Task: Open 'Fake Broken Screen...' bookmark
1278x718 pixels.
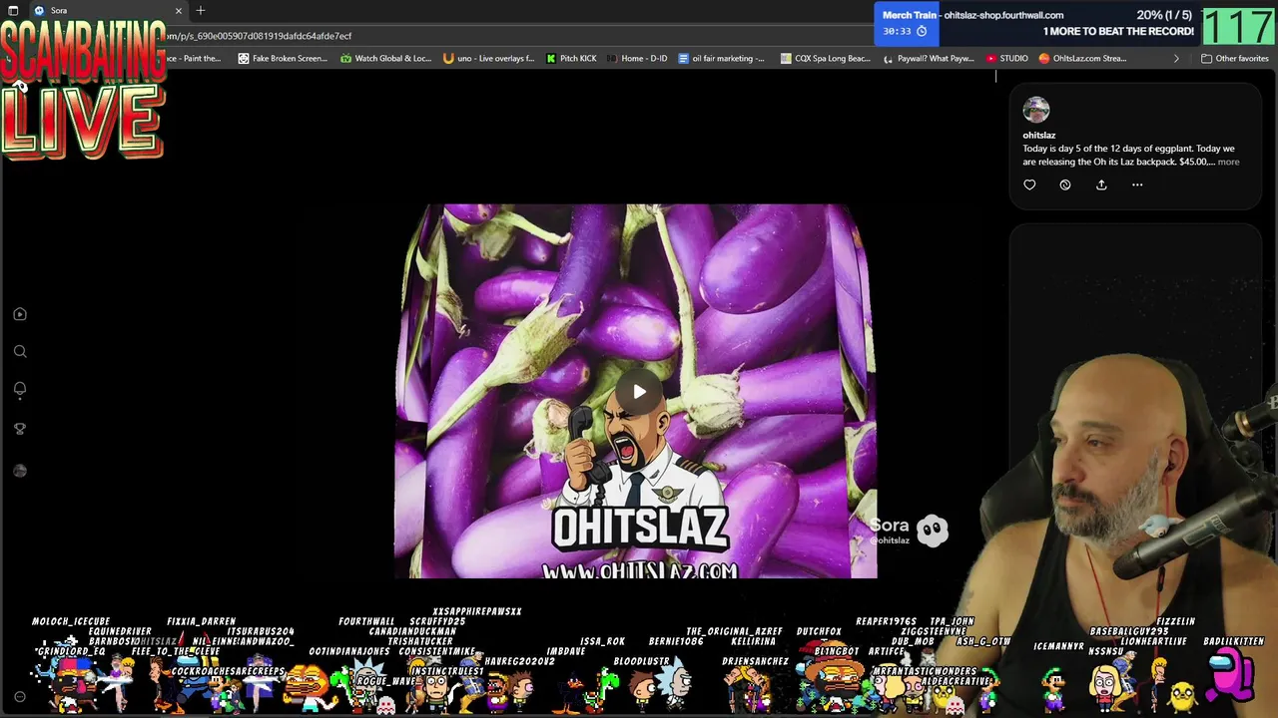Action: [283, 58]
